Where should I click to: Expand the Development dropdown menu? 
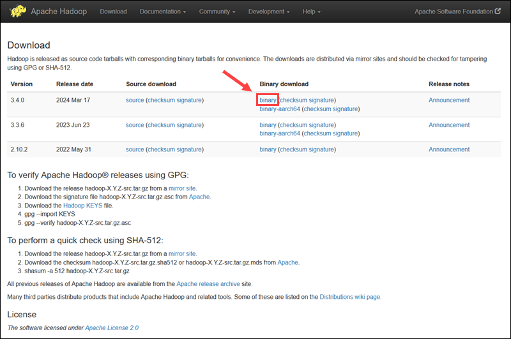(x=268, y=11)
